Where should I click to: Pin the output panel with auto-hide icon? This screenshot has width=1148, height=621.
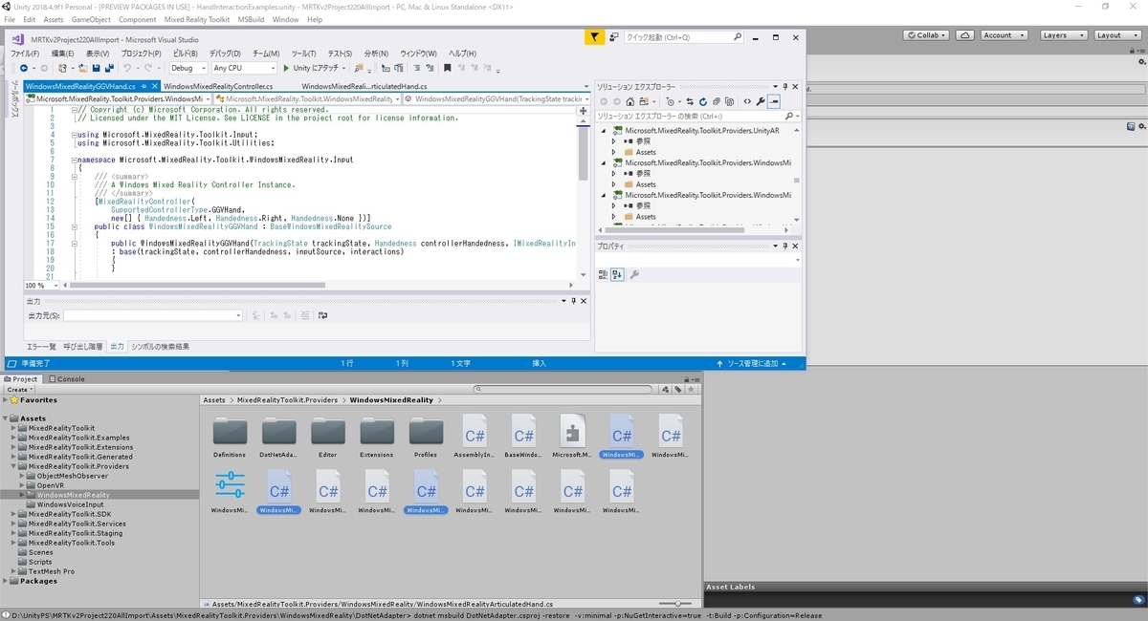pyautogui.click(x=574, y=301)
